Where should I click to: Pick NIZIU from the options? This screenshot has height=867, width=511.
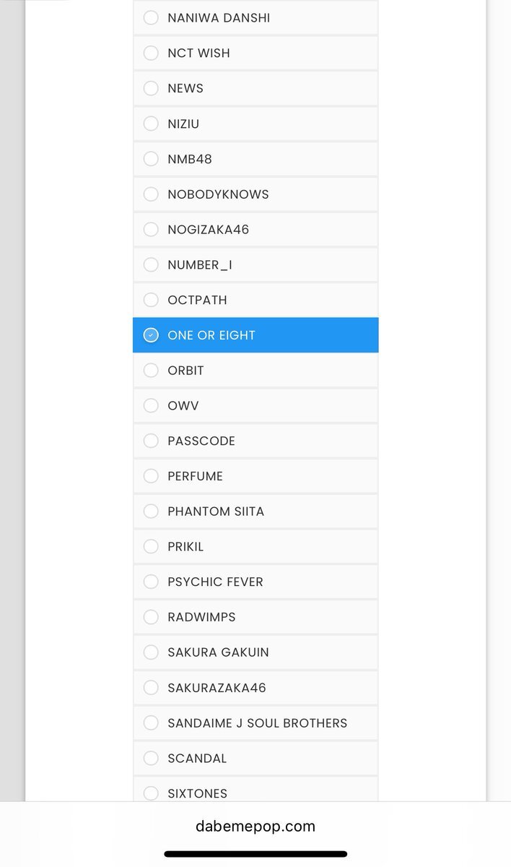click(x=255, y=124)
